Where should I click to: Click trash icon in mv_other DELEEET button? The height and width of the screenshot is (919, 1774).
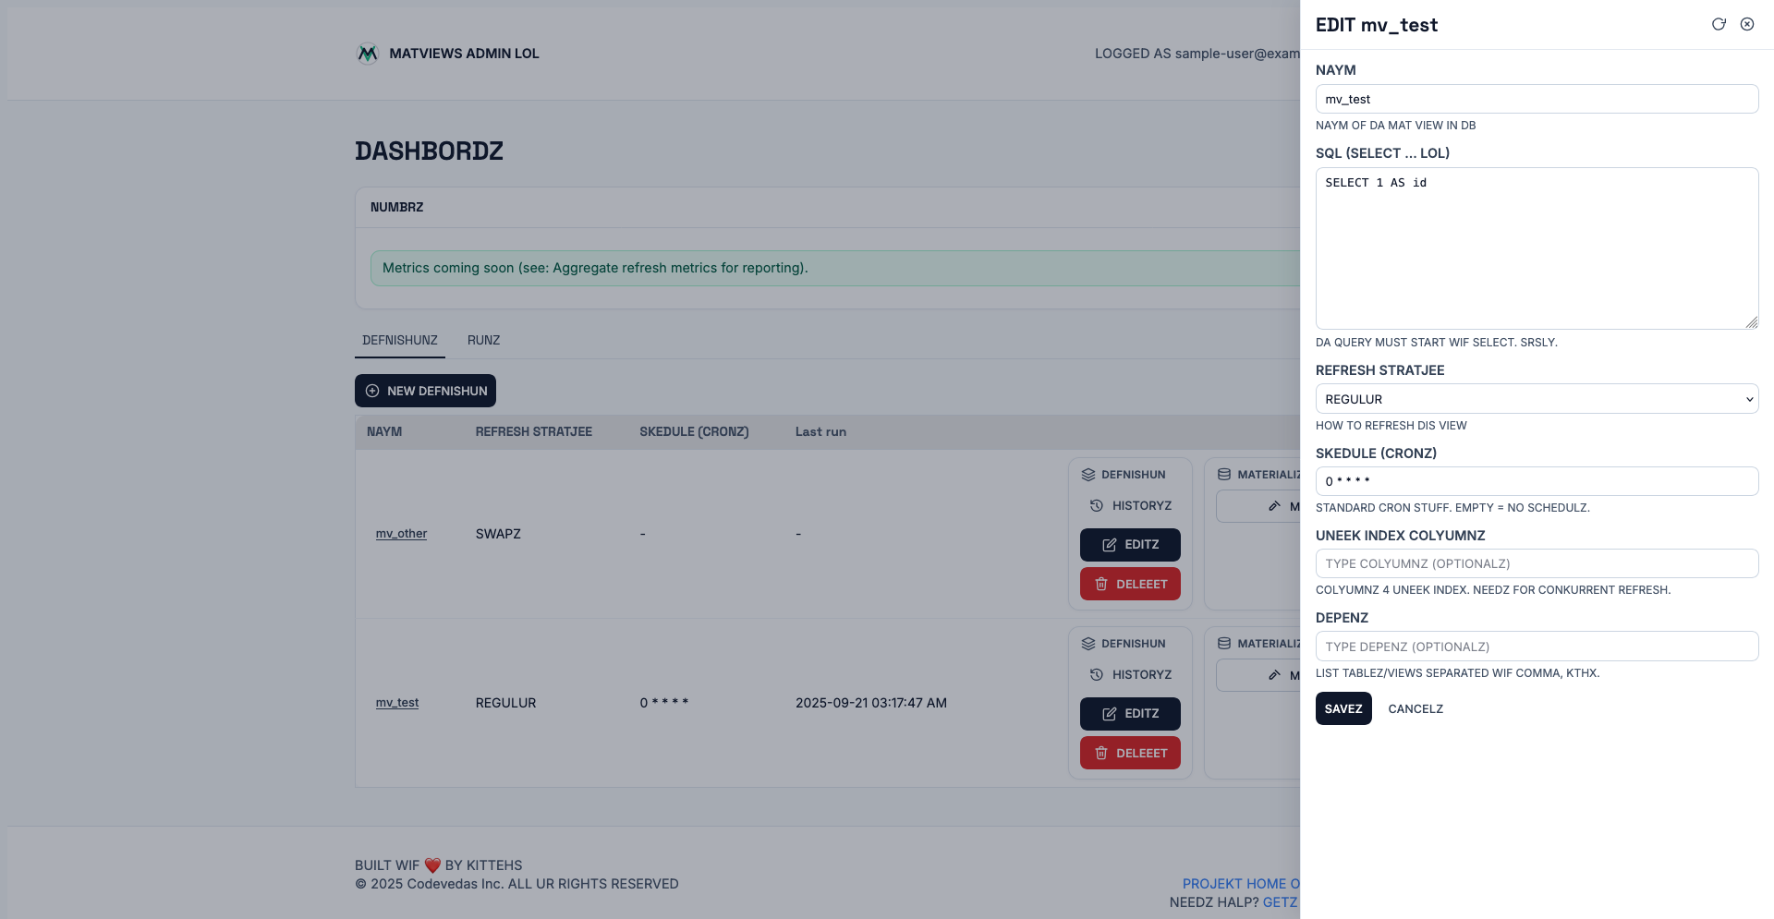(1101, 584)
